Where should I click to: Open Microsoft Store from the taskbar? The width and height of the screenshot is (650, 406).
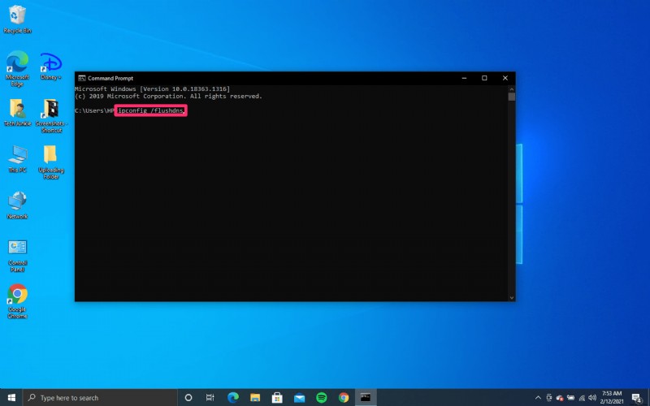277,398
